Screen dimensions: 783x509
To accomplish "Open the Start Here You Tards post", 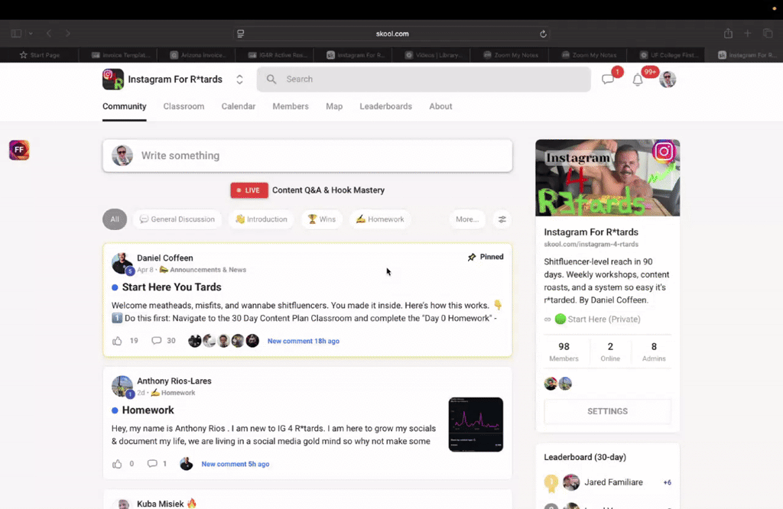I will [171, 287].
